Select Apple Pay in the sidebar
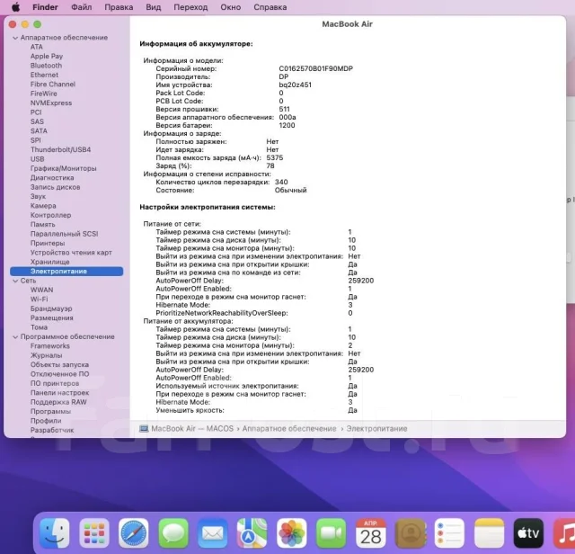The image size is (575, 554). coord(47,56)
